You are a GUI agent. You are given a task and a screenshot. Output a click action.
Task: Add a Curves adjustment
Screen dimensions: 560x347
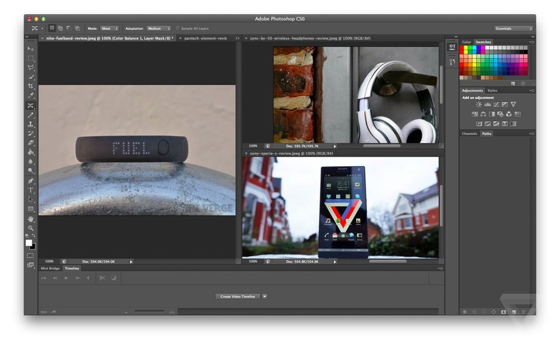pos(496,104)
